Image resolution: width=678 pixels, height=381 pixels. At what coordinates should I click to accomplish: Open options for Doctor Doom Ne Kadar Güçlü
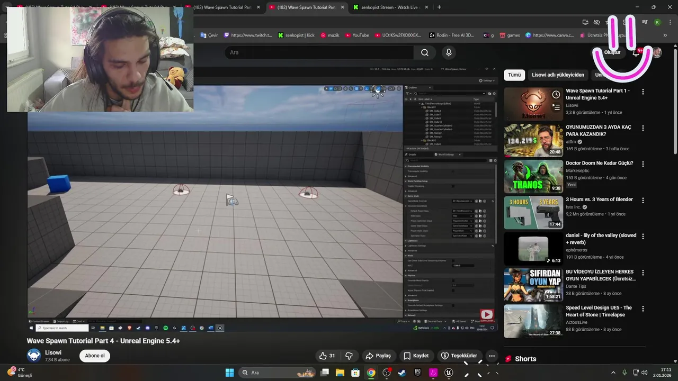pyautogui.click(x=643, y=164)
